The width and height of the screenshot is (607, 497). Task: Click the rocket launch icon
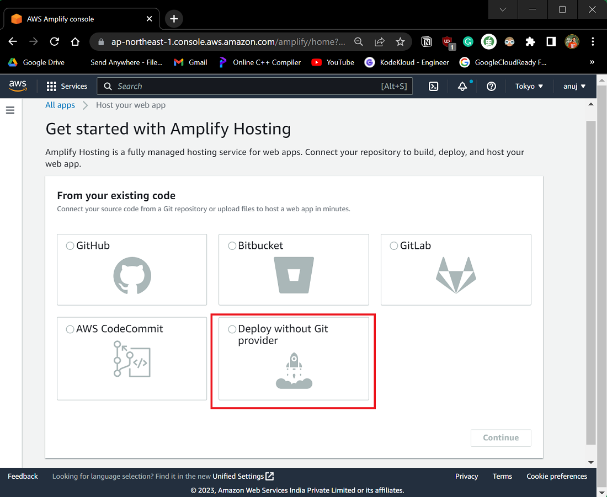294,371
